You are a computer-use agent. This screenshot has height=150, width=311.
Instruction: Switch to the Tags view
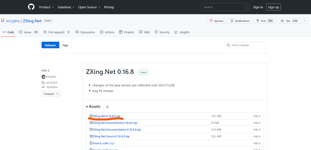[x=65, y=45]
